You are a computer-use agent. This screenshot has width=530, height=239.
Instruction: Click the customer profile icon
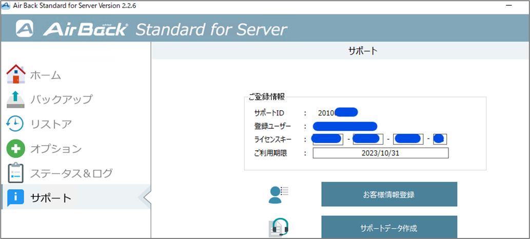[278, 194]
